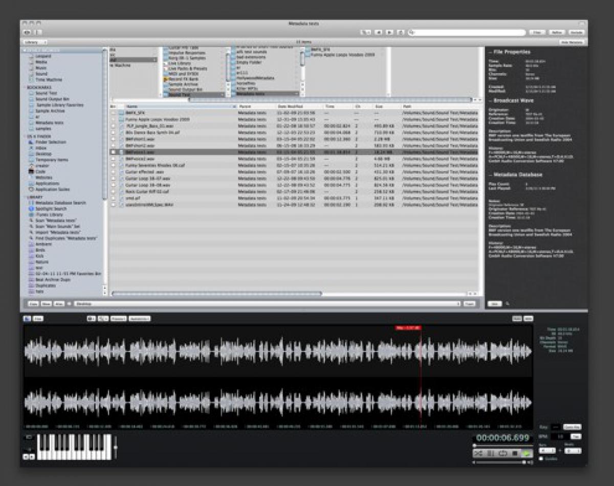Open Leopard volume in sidebar

coord(43,56)
